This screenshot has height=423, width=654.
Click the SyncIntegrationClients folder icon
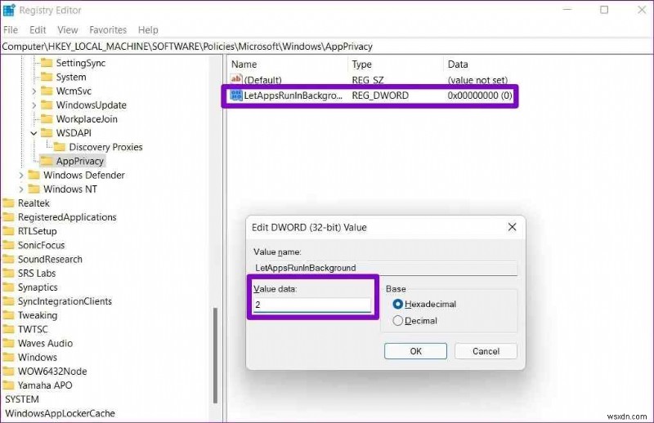click(8, 301)
